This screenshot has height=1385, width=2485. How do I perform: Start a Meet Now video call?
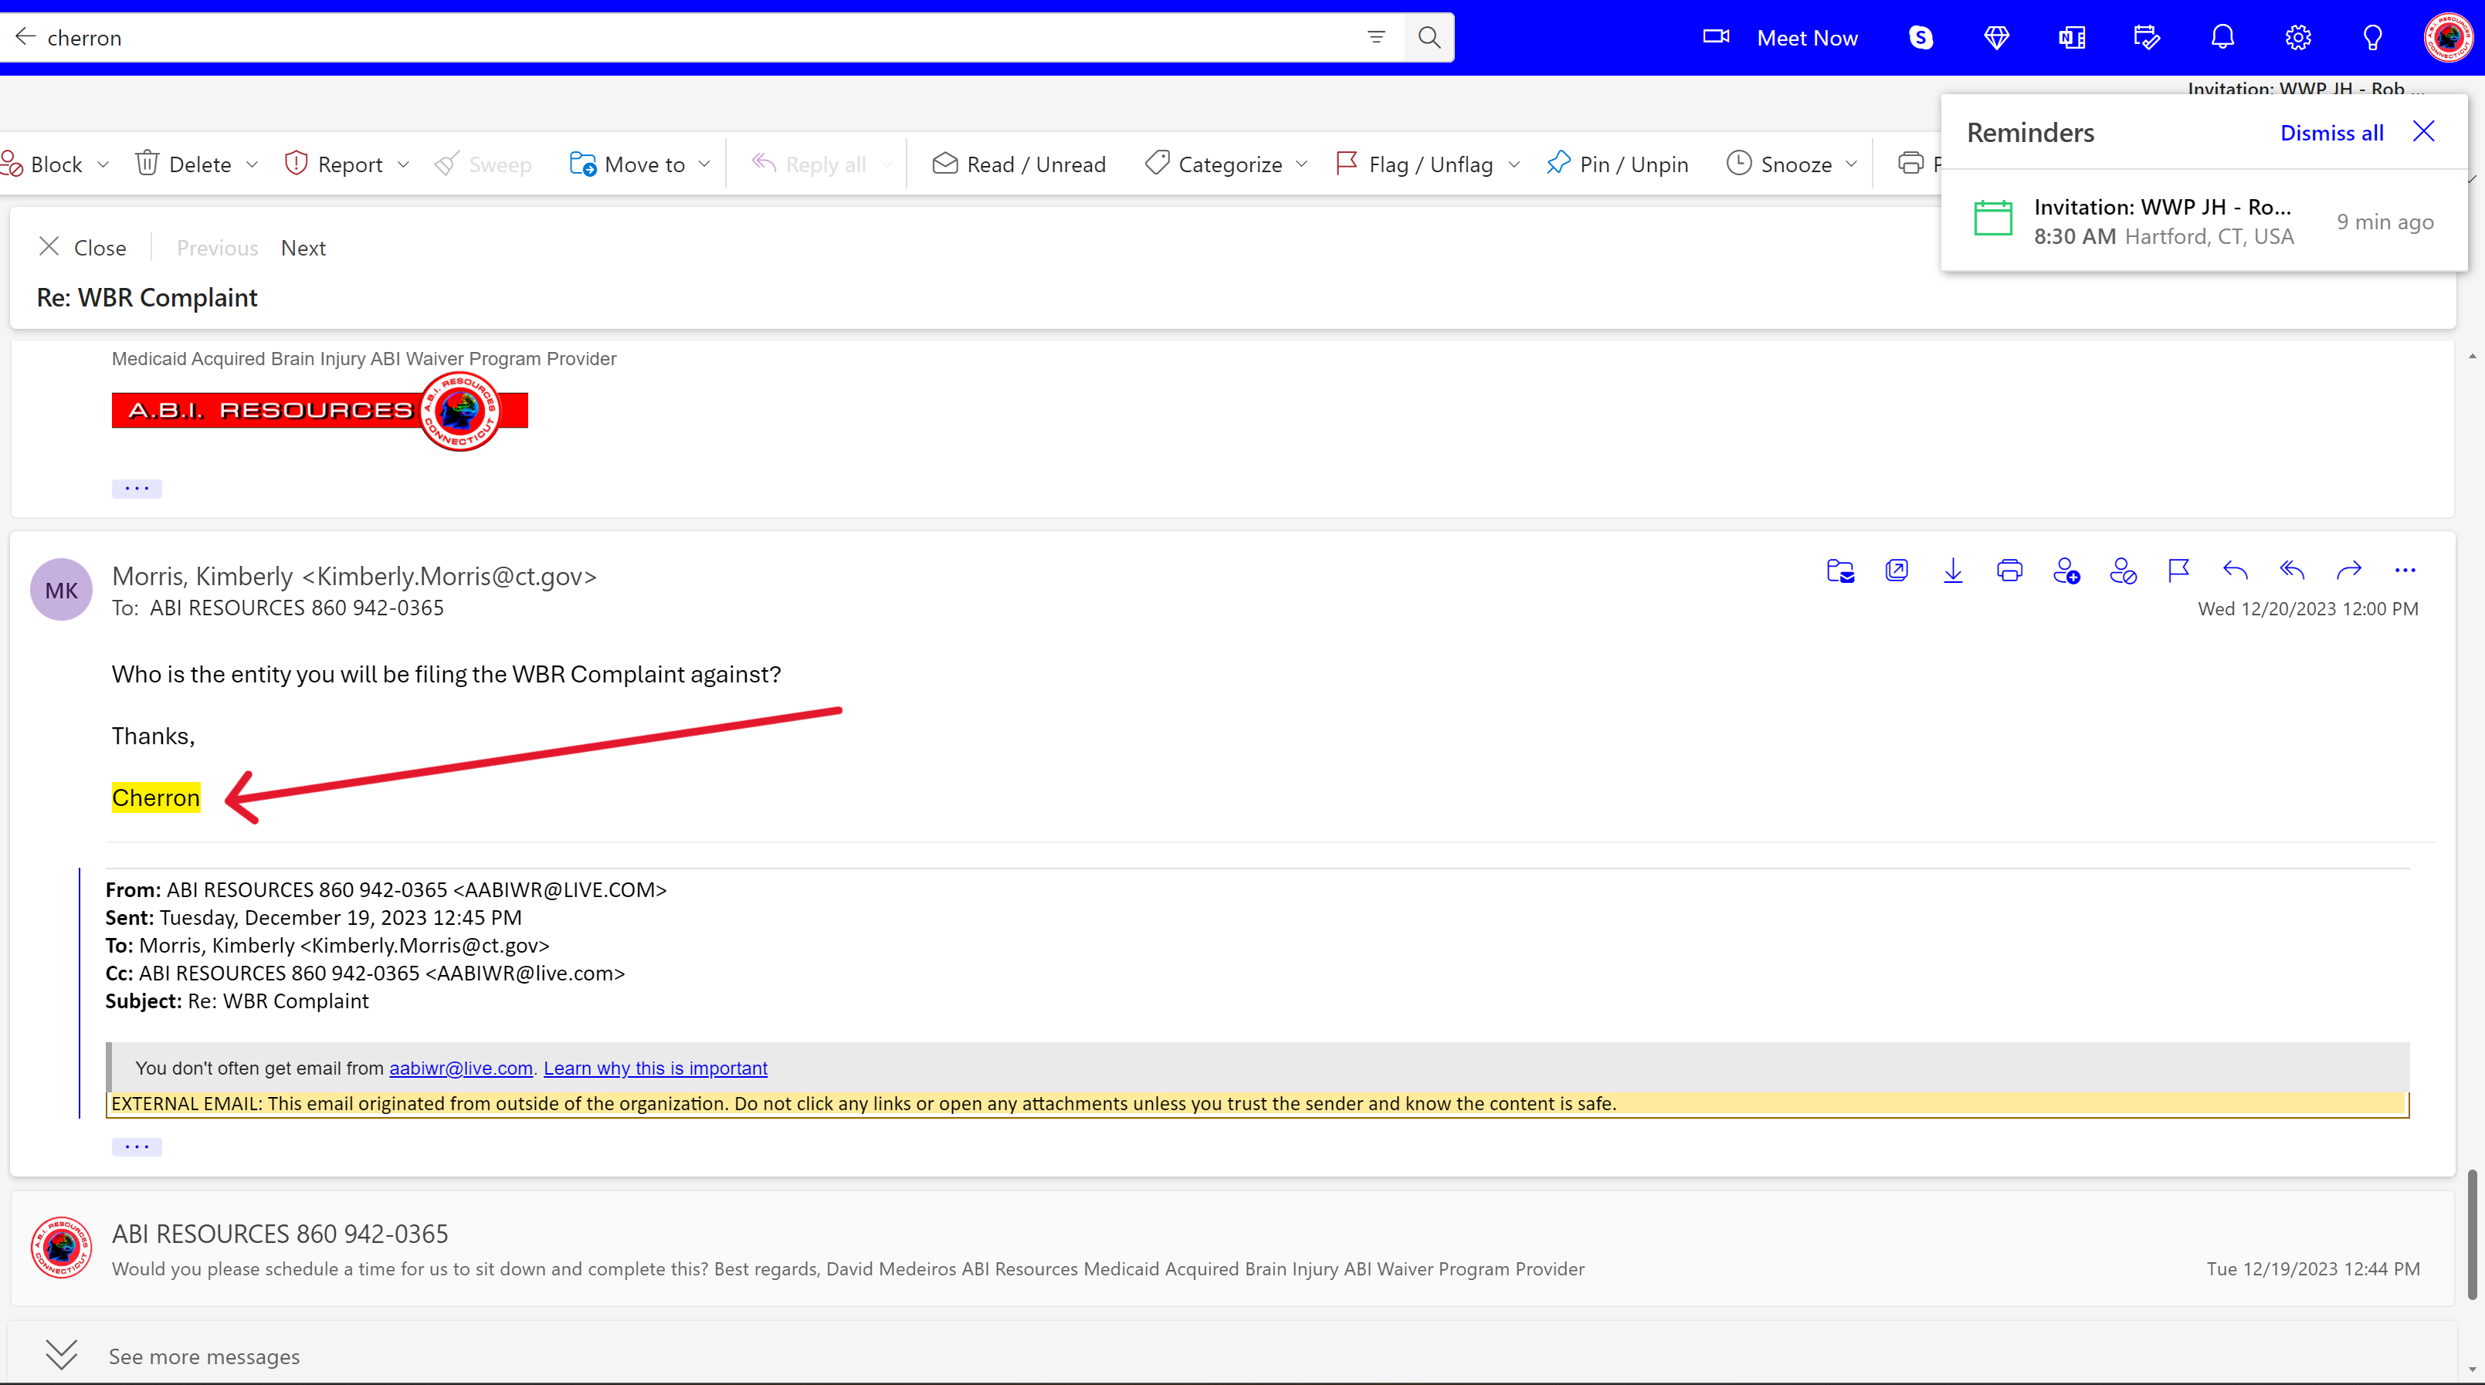(1781, 38)
